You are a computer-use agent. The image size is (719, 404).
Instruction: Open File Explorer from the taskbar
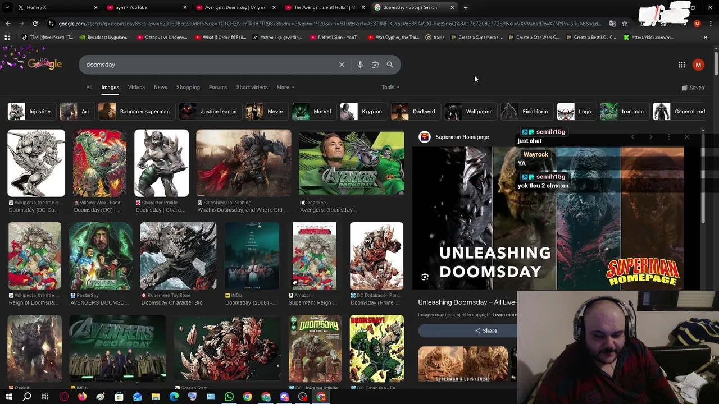click(156, 397)
